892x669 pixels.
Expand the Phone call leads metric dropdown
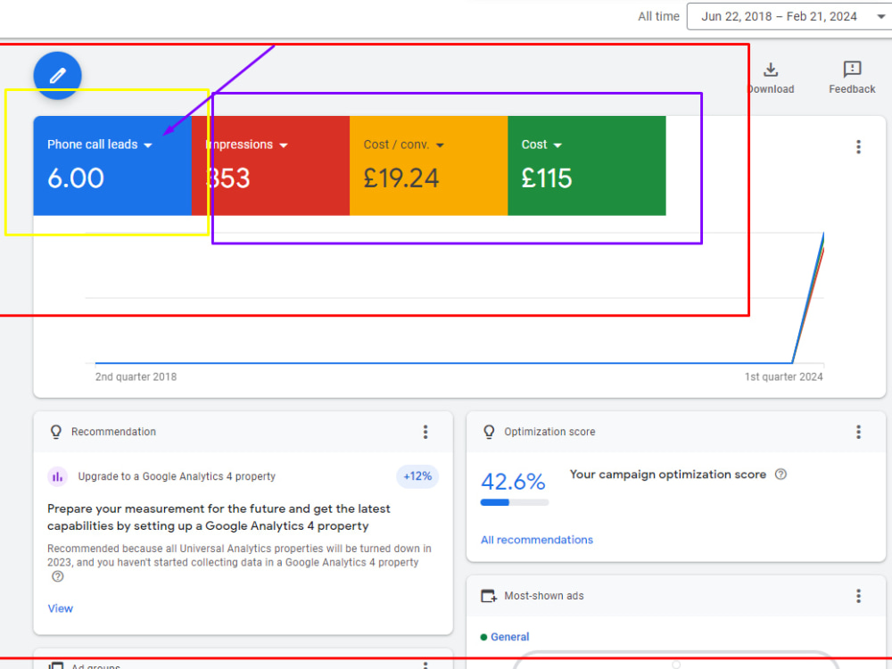[x=148, y=145]
